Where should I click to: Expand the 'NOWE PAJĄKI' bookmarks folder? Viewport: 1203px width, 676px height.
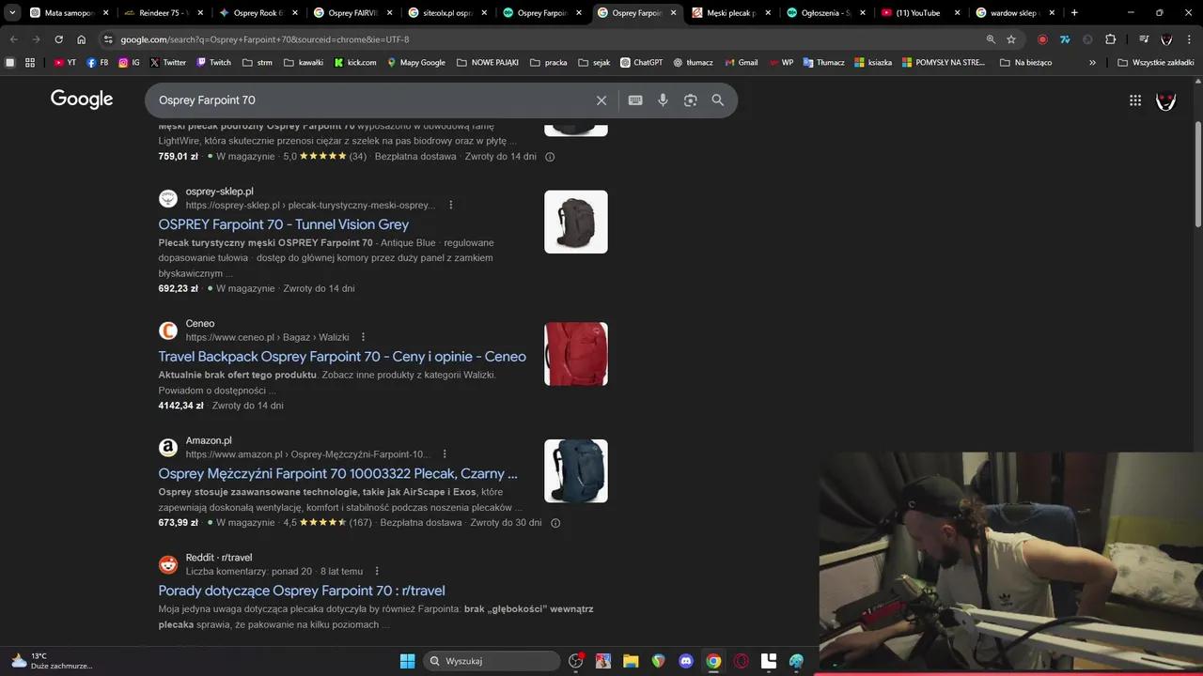[x=488, y=63]
